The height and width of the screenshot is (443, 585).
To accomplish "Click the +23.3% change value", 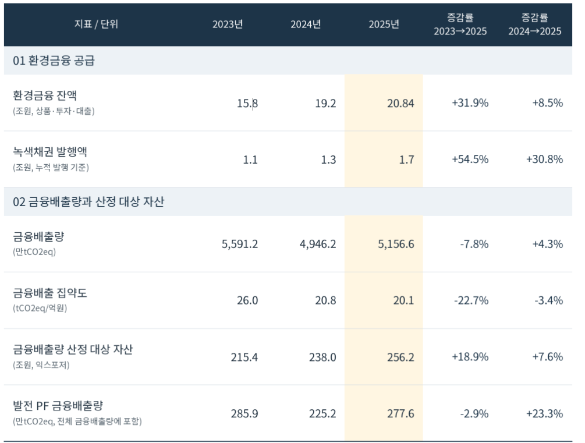I will (544, 413).
